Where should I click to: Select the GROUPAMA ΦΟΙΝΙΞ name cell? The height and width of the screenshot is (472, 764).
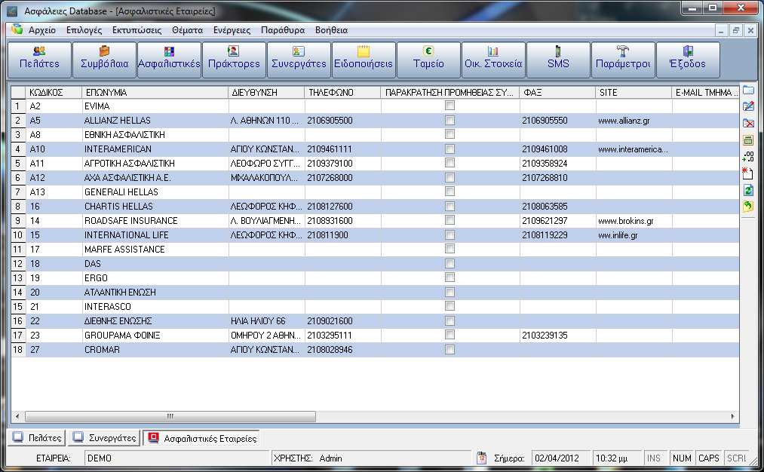pos(155,335)
